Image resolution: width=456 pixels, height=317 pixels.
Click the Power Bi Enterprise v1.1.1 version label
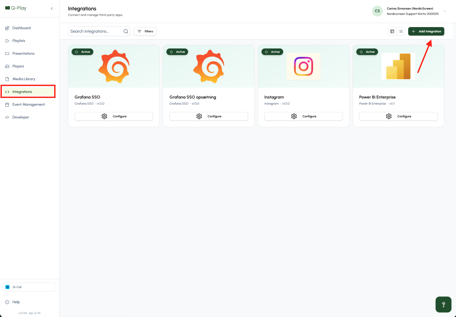(392, 104)
